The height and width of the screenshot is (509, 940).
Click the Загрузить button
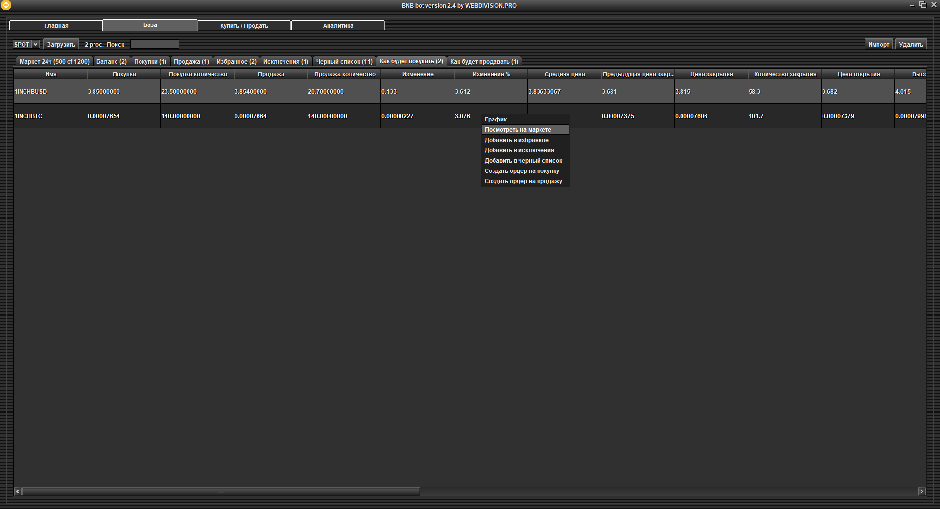click(61, 44)
